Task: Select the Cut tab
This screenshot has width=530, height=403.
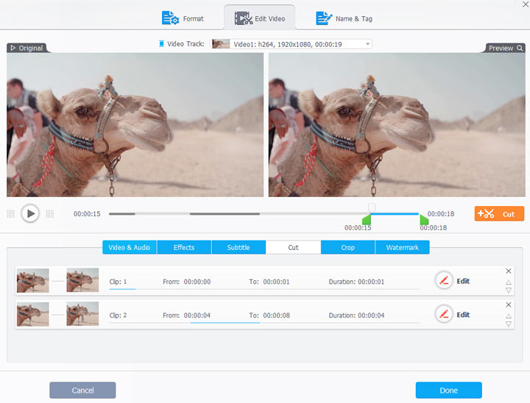Action: click(x=294, y=247)
